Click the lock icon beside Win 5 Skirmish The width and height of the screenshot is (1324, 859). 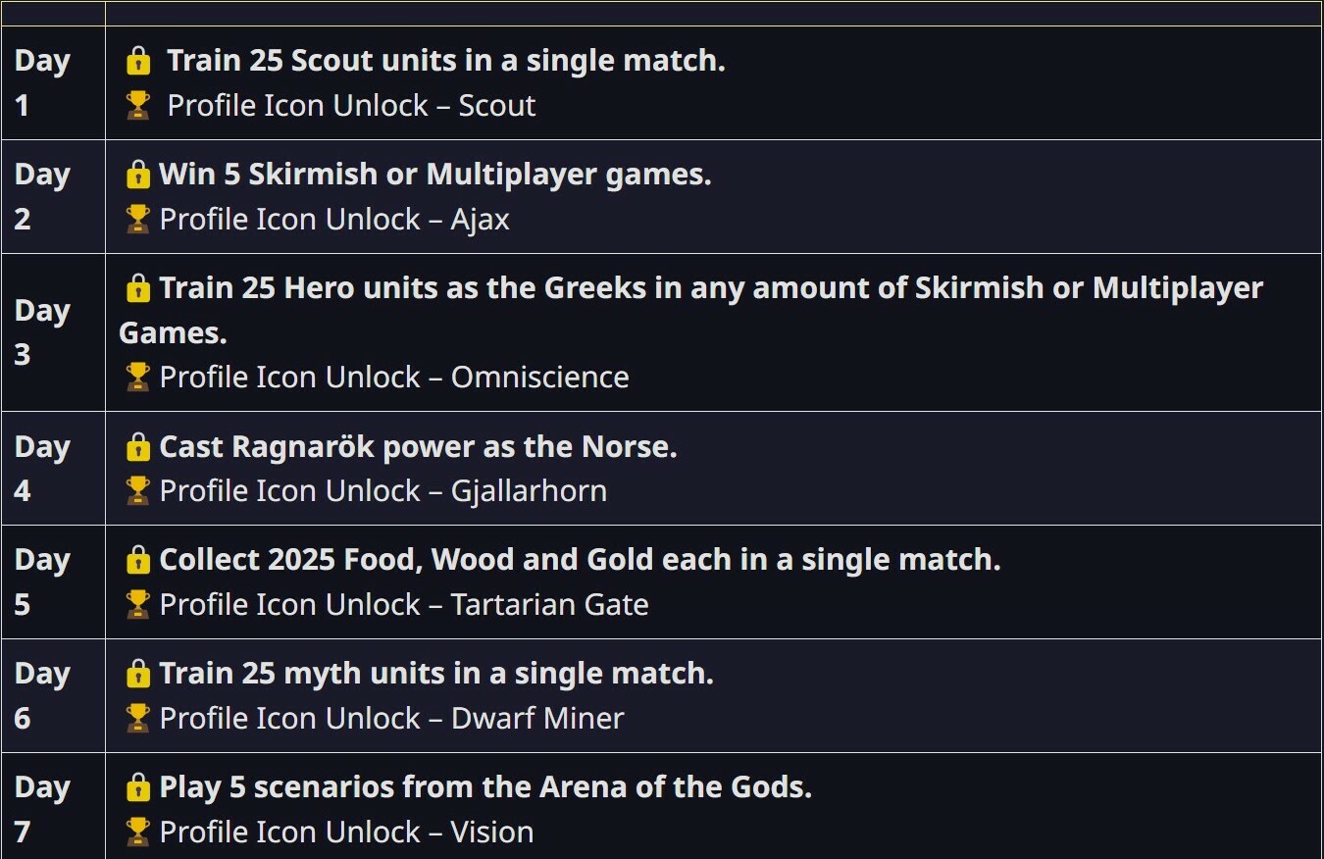pos(138,175)
